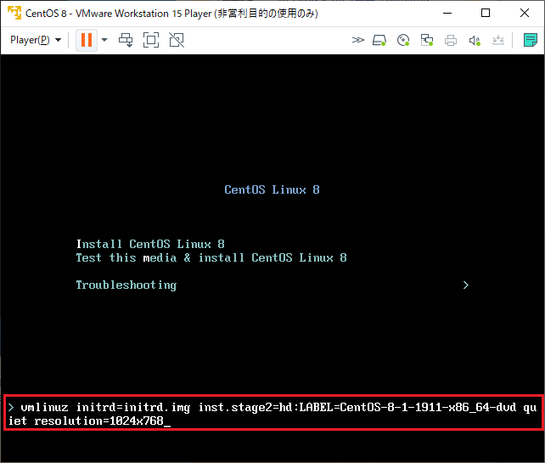Open the green message log icon
This screenshot has width=545, height=463.
531,40
